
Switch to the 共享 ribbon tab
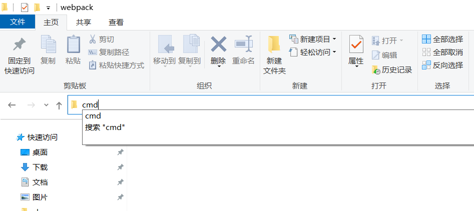(84, 22)
